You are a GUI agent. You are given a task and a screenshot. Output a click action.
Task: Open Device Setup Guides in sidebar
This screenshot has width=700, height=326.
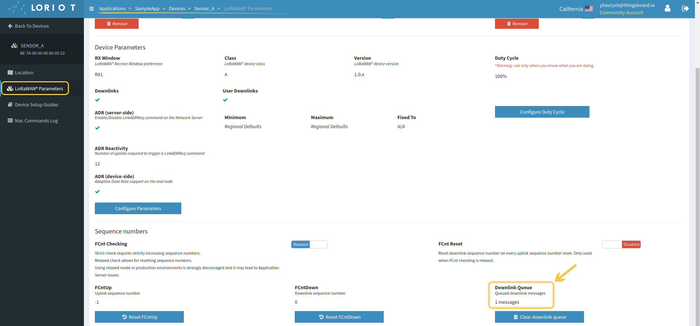click(x=36, y=105)
